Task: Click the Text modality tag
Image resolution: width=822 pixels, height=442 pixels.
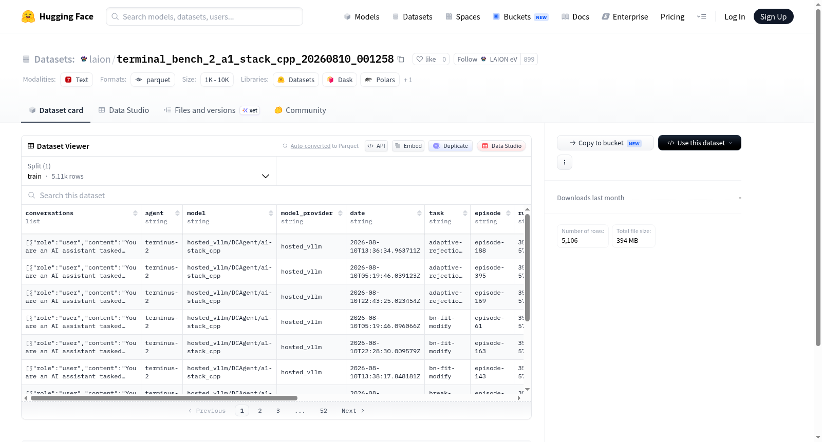Action: [x=77, y=80]
